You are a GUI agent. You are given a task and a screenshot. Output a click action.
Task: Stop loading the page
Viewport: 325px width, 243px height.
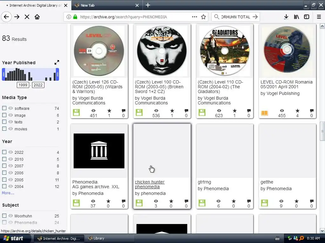[27, 17]
